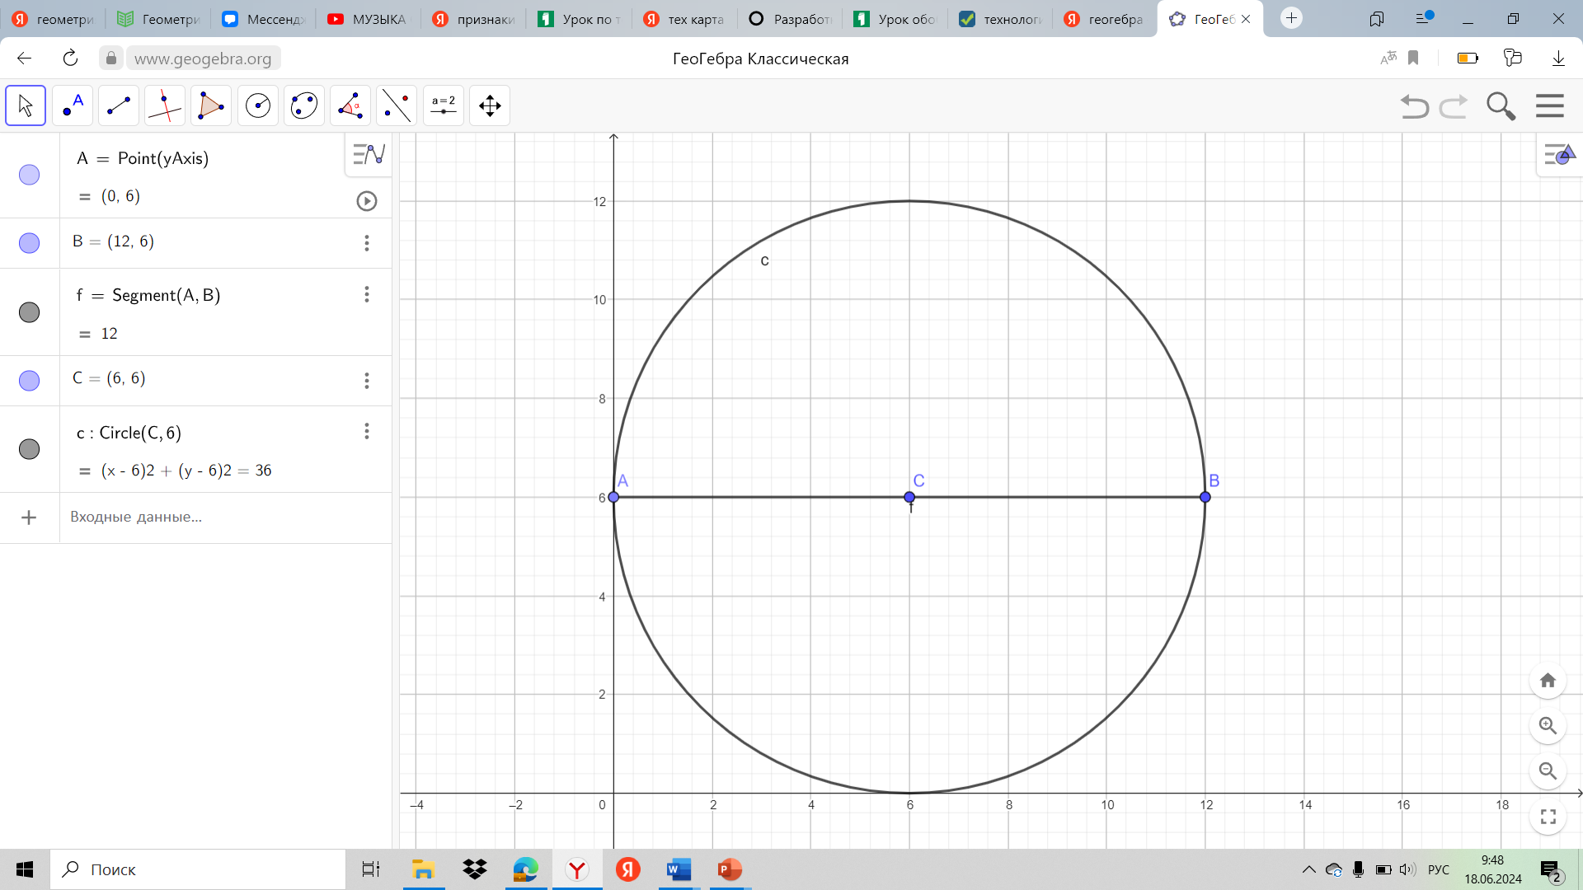Activate the Move Graphics View tool

tap(490, 105)
